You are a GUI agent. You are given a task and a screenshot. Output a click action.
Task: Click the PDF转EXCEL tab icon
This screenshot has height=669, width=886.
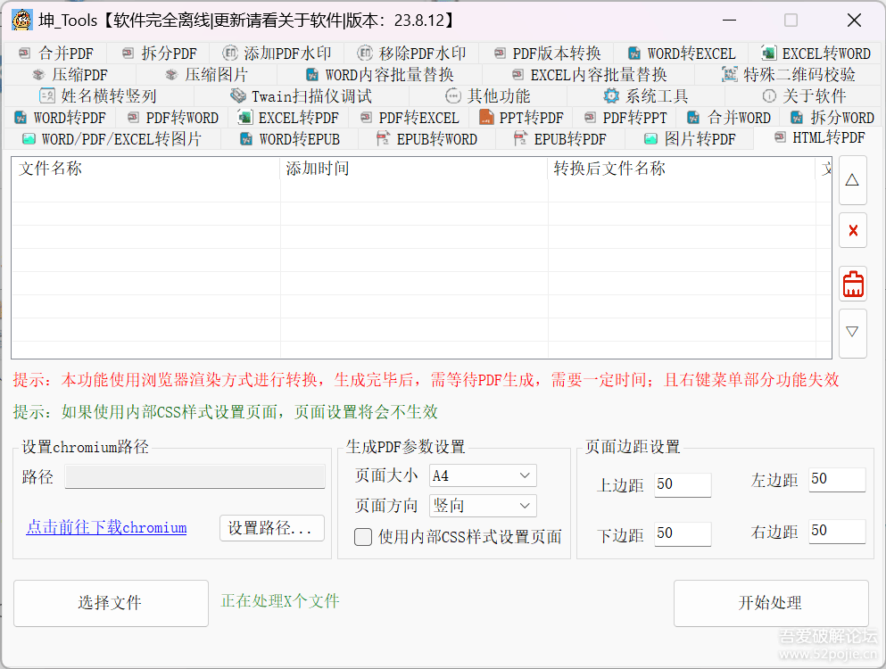click(x=366, y=118)
